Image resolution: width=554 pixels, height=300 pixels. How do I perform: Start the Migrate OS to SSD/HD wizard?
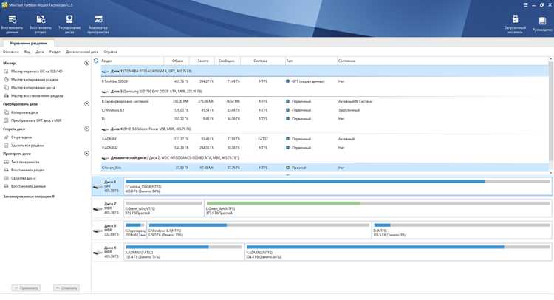tap(33, 72)
